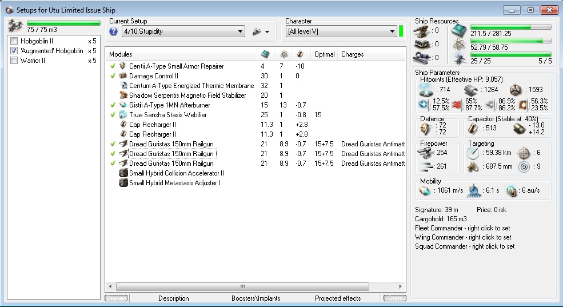Screen dimensions: 563x307
Task: Click the Stats panel toggle button
Action: 394,298
